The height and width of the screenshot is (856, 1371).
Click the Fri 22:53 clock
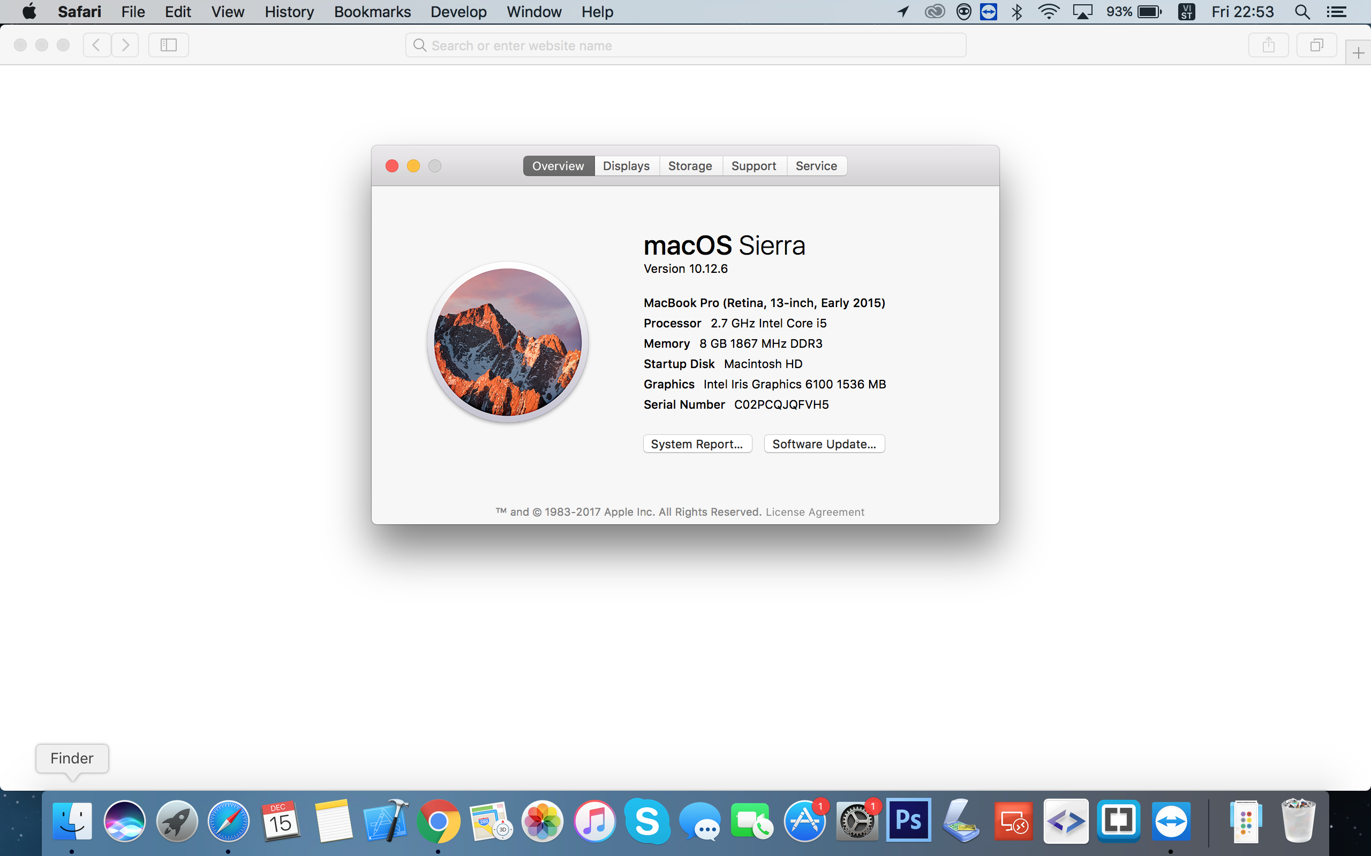pyautogui.click(x=1242, y=12)
